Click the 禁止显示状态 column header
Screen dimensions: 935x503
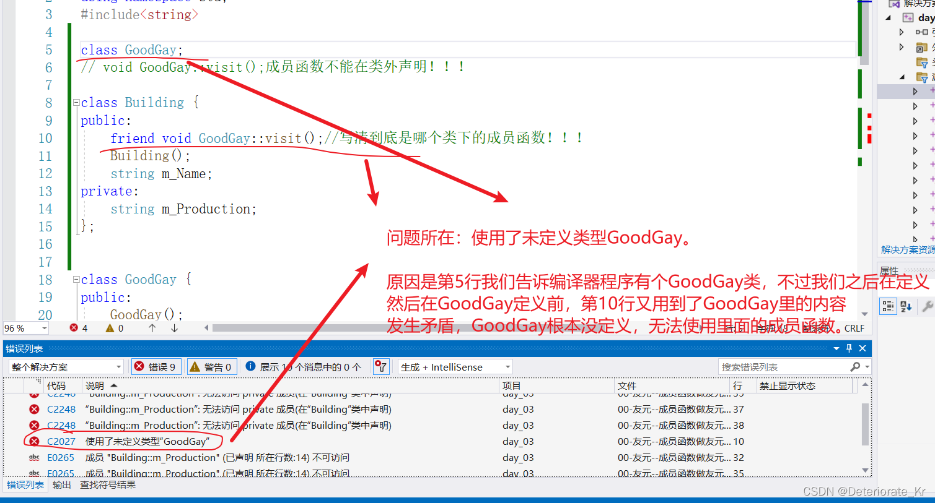pos(805,385)
